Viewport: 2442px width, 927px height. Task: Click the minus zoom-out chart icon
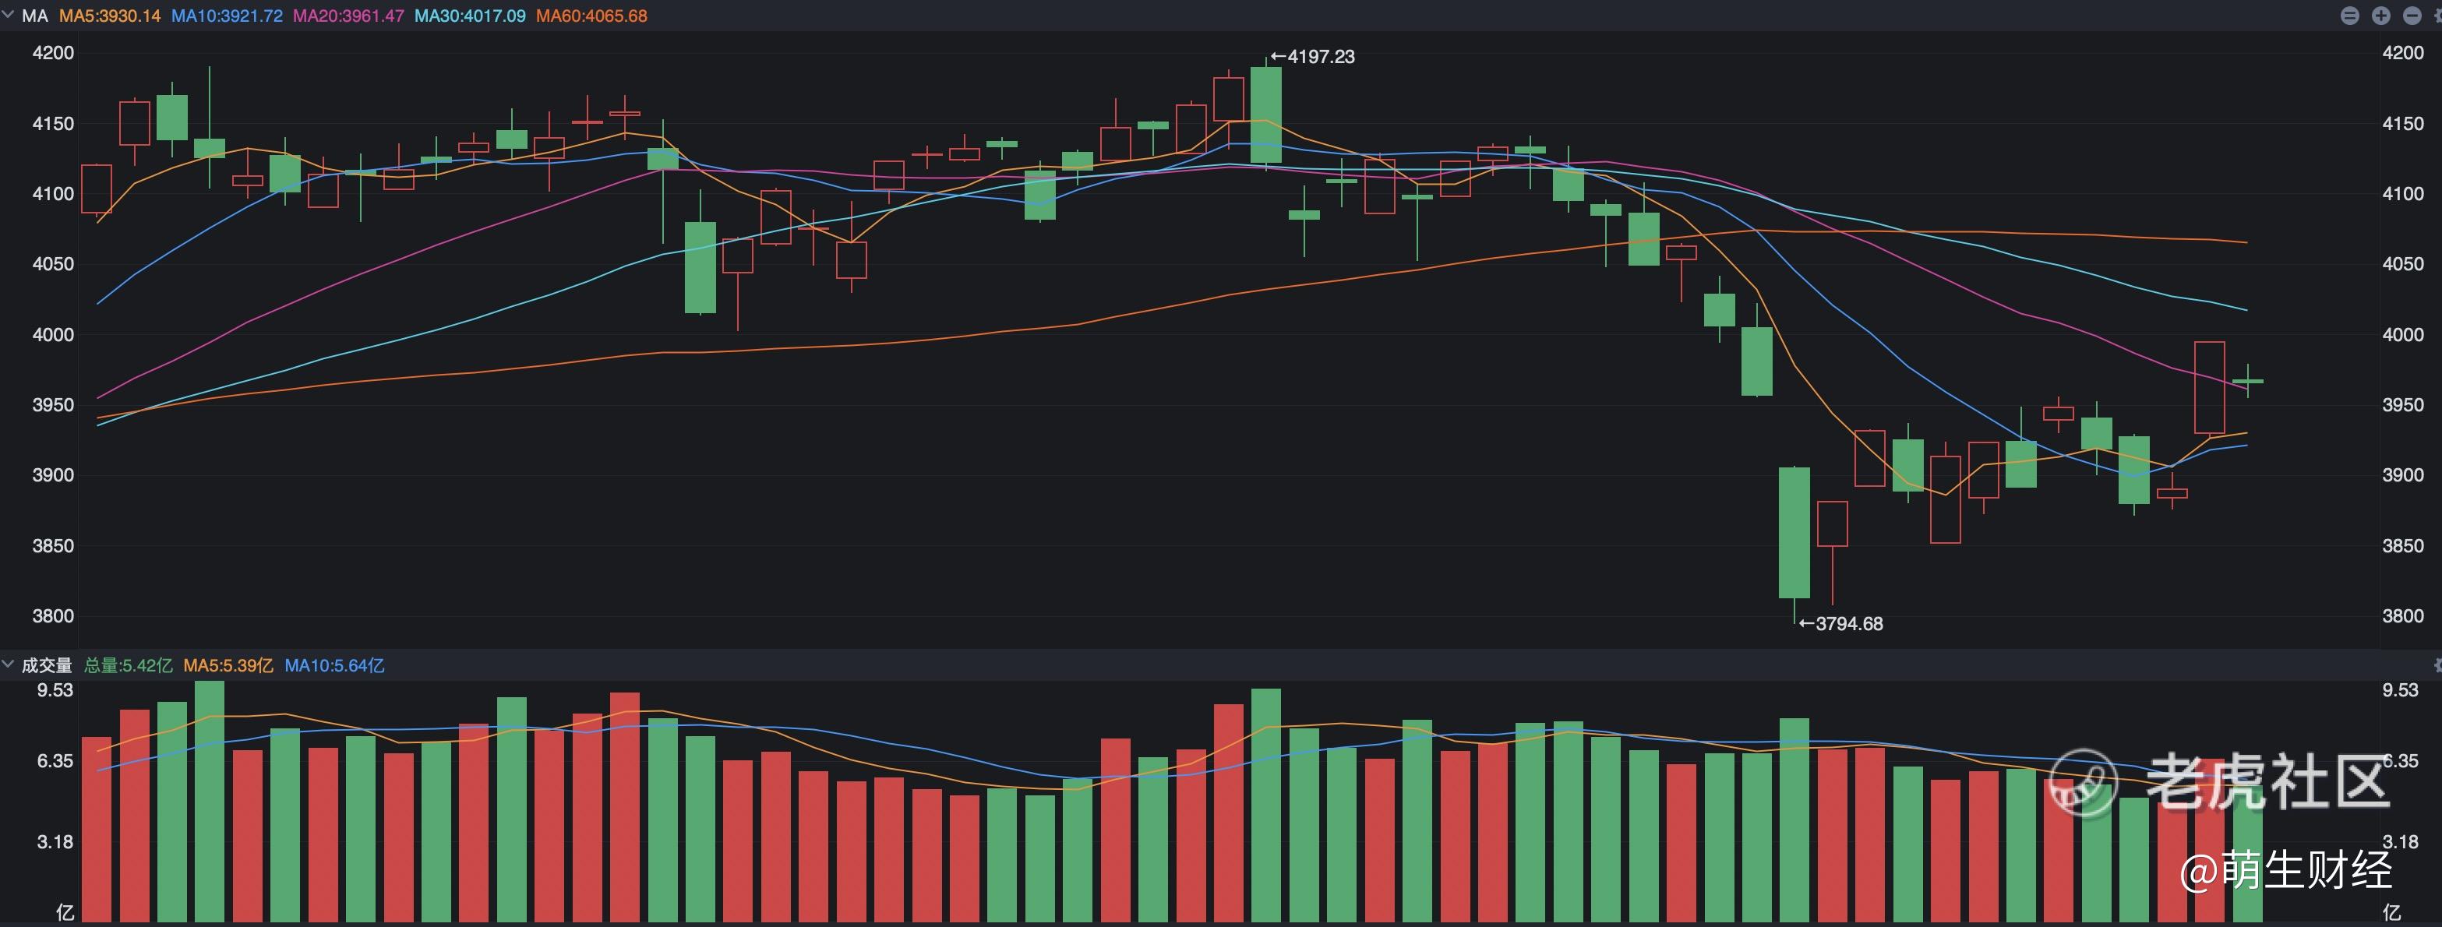tap(2412, 15)
